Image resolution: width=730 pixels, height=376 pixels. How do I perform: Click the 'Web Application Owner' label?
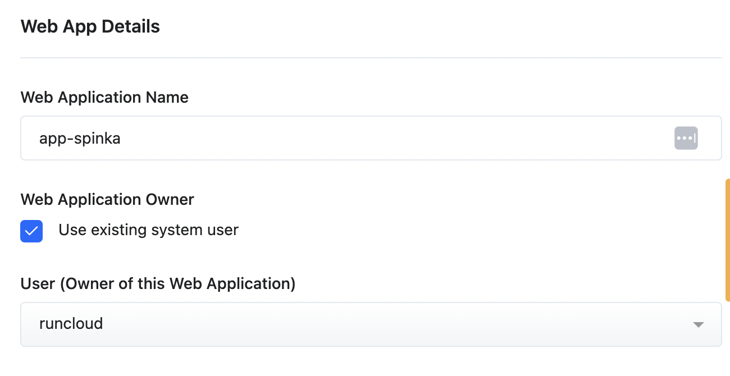(x=107, y=200)
